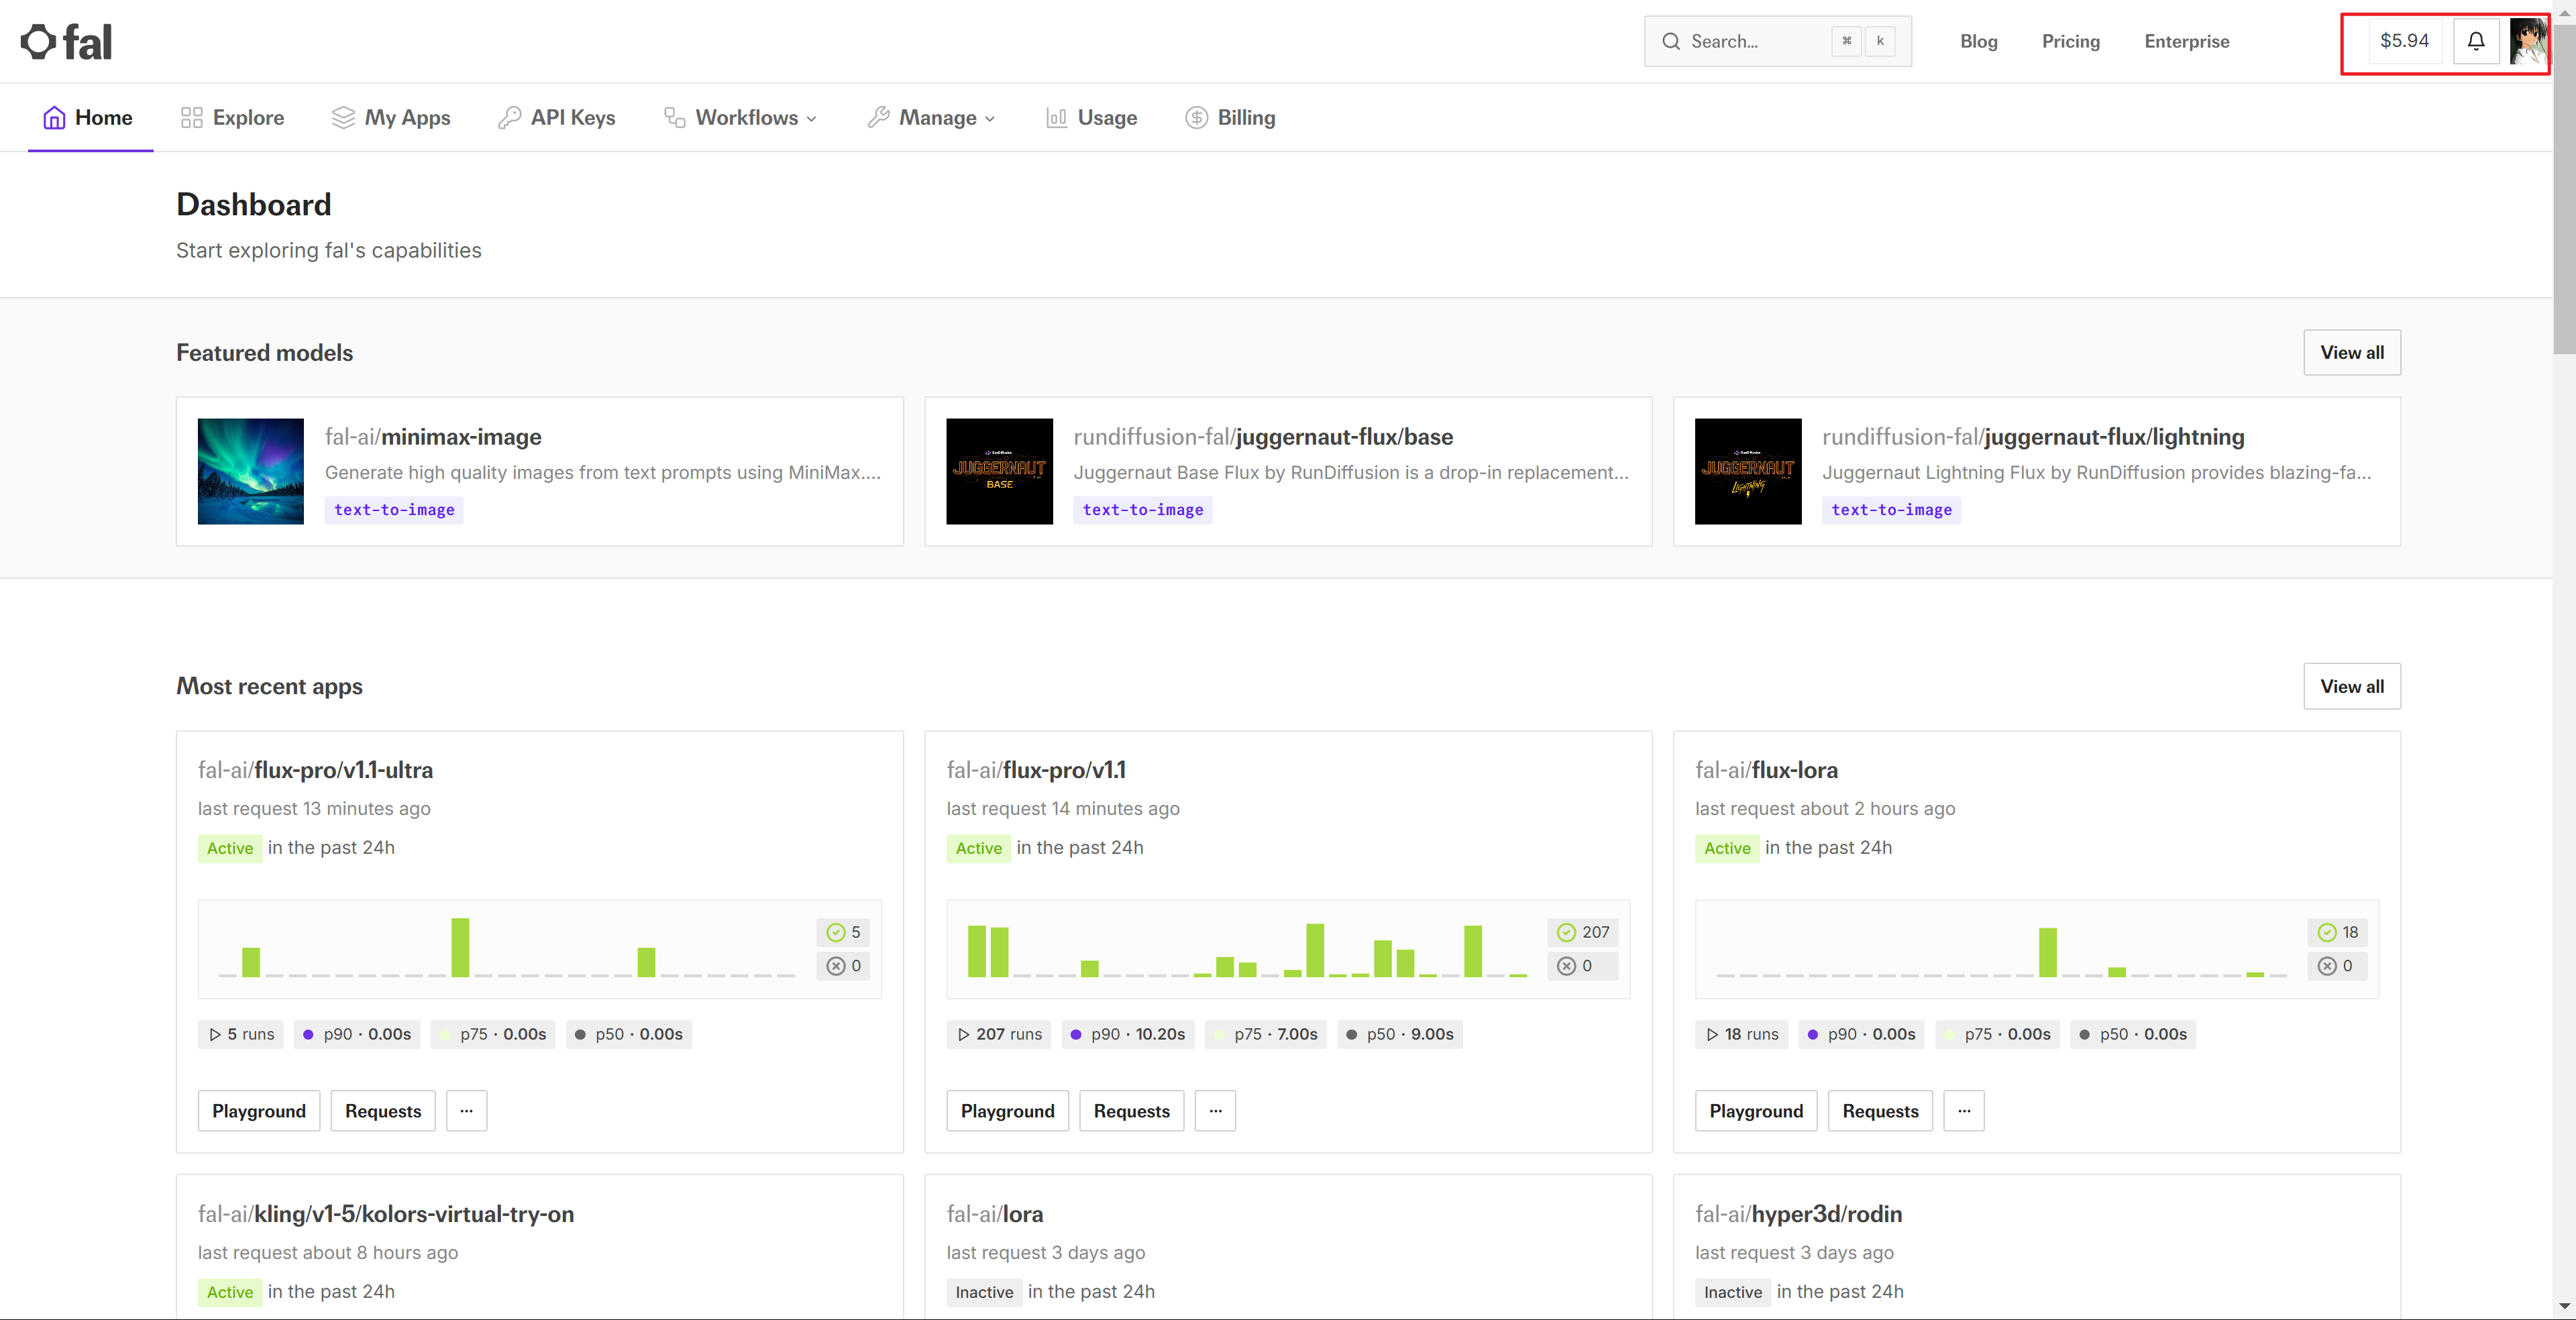Expand the Workflows dropdown chevron
Viewport: 2576px width, 1320px height.
811,119
